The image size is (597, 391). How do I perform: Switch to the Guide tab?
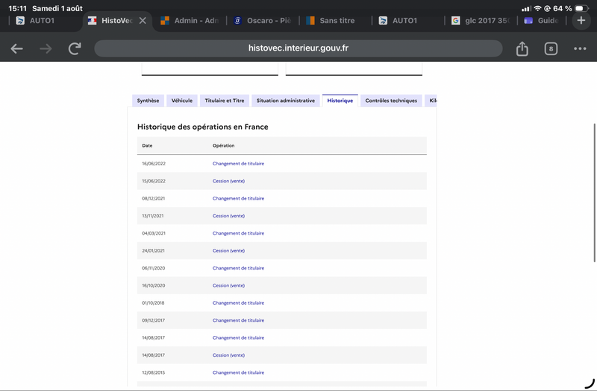[x=543, y=21]
